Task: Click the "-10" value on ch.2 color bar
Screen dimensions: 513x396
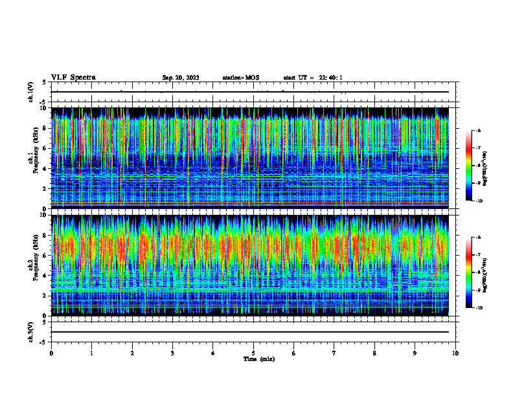Action: pos(479,308)
